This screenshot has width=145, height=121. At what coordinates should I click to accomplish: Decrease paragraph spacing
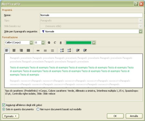pos(69,50)
